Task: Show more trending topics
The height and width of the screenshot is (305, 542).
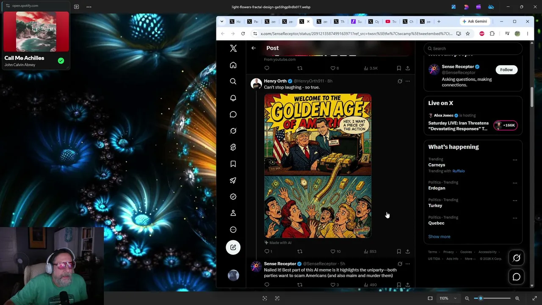Action: pyautogui.click(x=439, y=237)
